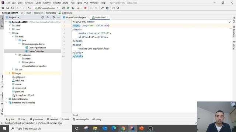Expand the .idea folder

(x=10, y=25)
